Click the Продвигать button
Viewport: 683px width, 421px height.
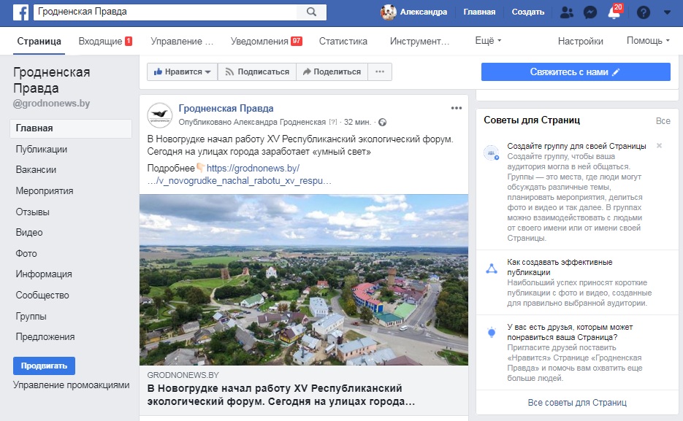tap(44, 366)
